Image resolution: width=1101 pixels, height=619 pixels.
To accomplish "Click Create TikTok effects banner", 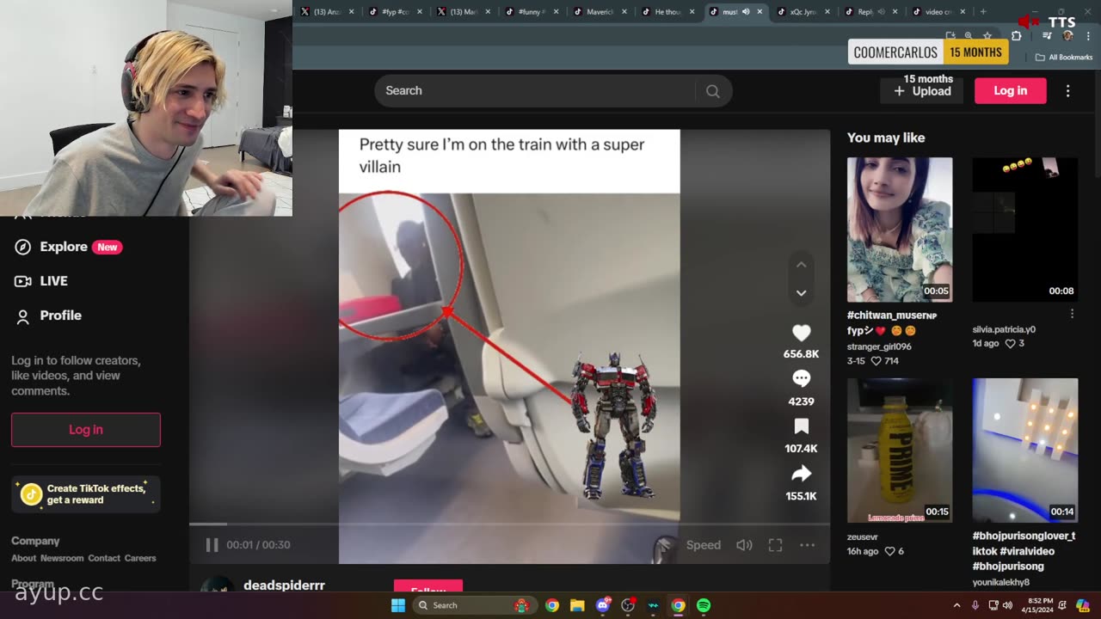I will click(x=86, y=494).
